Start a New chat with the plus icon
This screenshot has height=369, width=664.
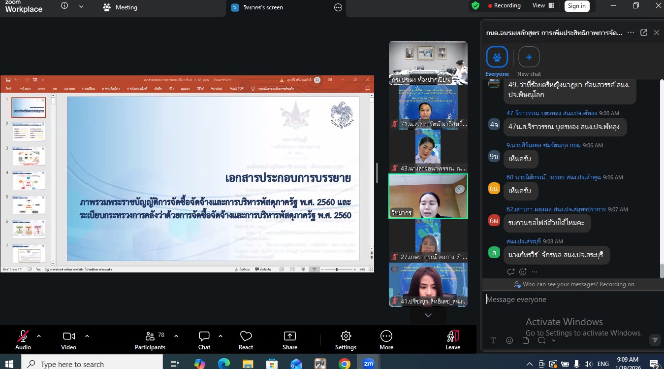point(529,57)
